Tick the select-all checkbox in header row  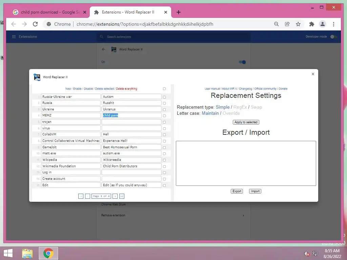click(164, 89)
